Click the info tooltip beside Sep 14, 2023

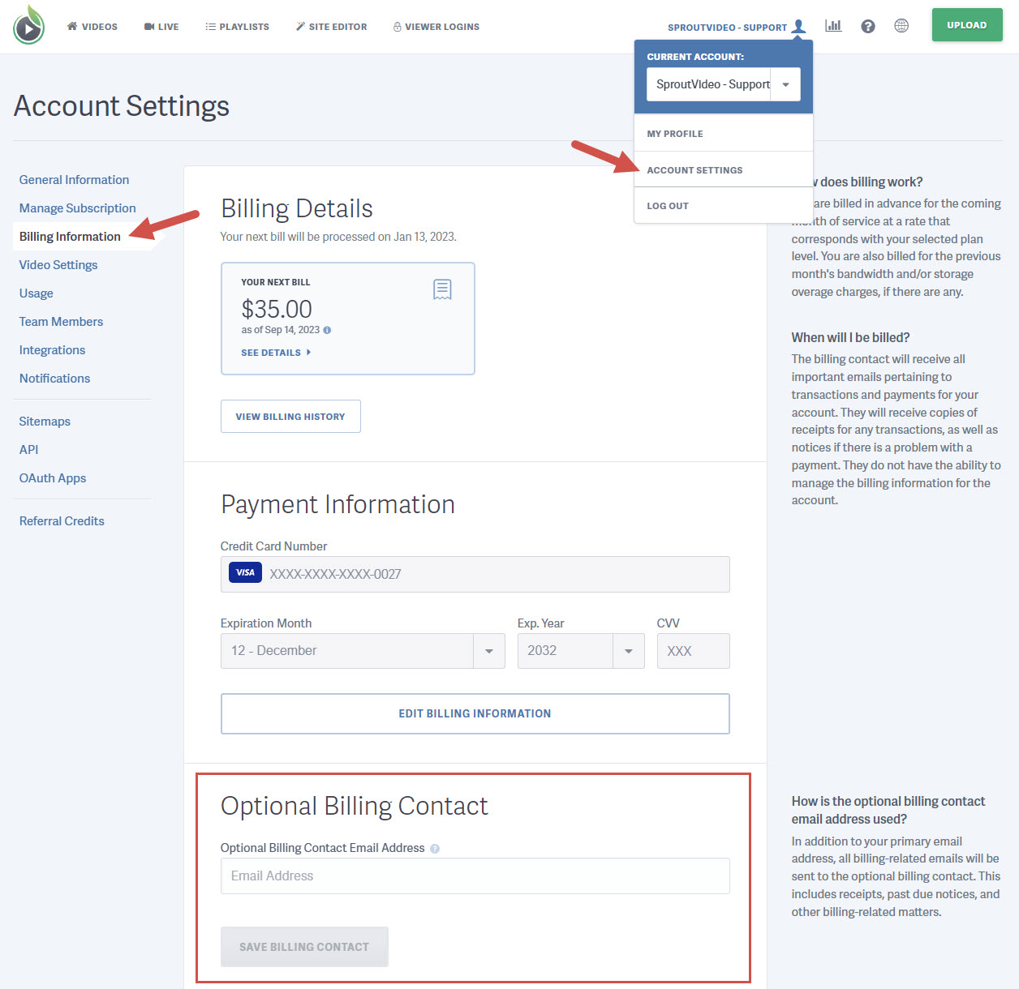pyautogui.click(x=327, y=330)
